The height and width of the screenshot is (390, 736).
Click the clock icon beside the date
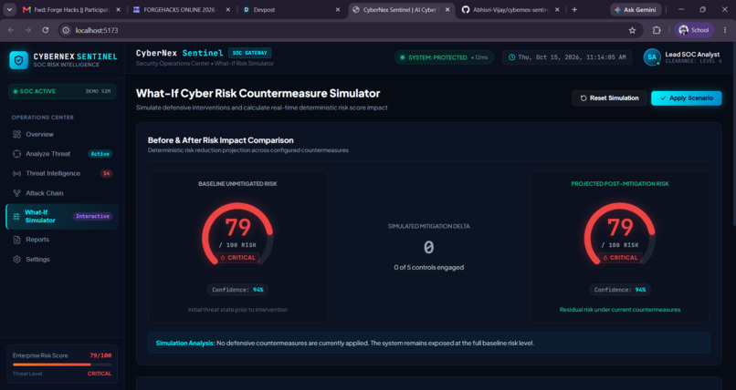(512, 57)
